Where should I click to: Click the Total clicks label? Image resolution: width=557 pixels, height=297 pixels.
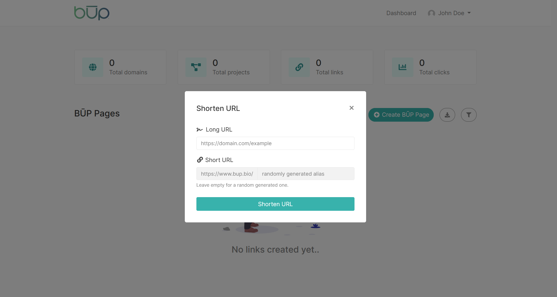[x=434, y=73]
